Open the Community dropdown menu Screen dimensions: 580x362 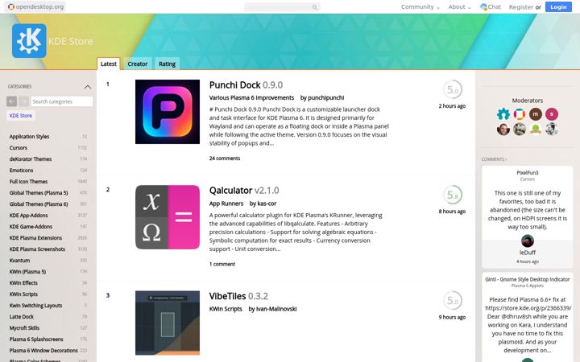[x=420, y=6]
